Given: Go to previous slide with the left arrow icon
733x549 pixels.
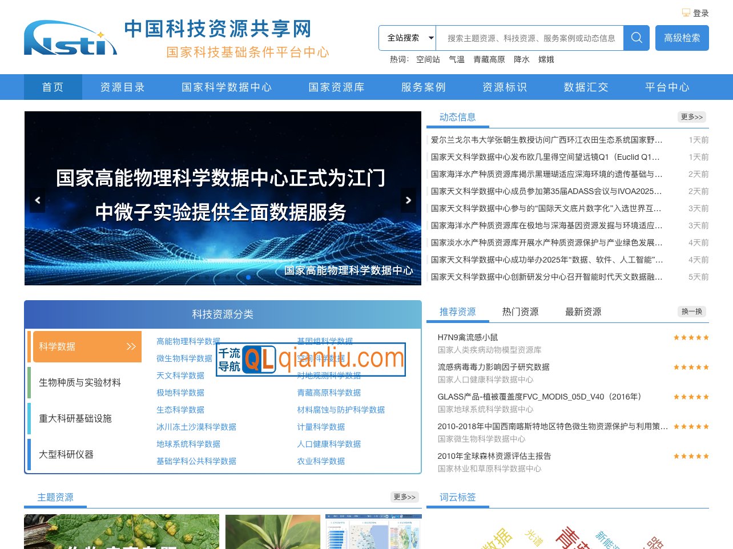Looking at the screenshot, I should (x=37, y=200).
